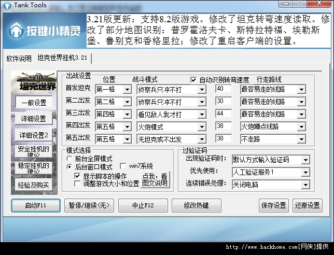Click turn speed field showing 30
The height and width of the screenshot is (255, 334).
pyautogui.click(x=224, y=101)
